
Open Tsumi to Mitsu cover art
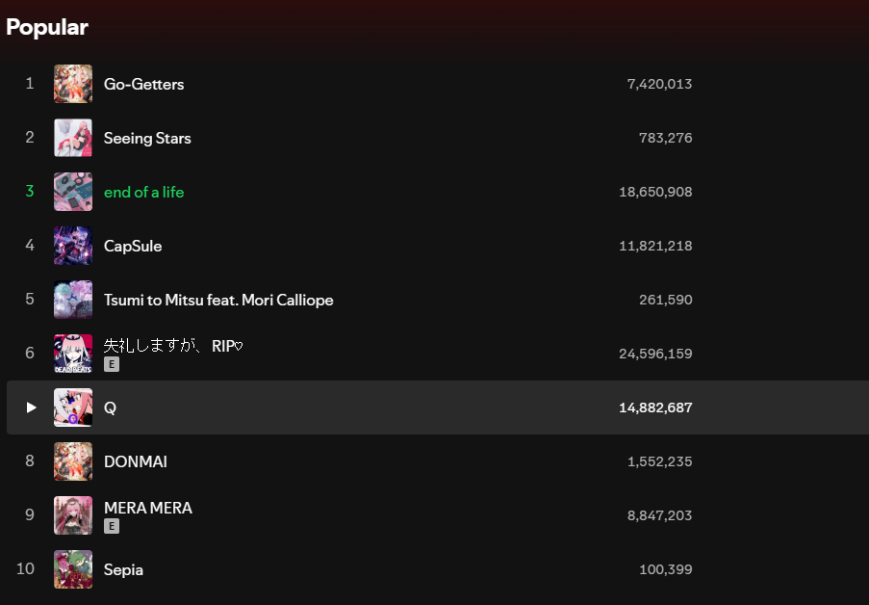73,300
